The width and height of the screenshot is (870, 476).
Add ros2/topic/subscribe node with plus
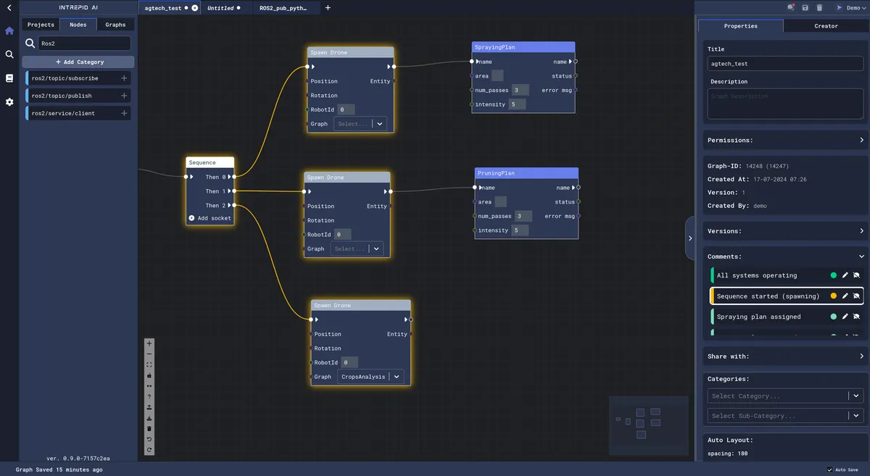tap(124, 78)
